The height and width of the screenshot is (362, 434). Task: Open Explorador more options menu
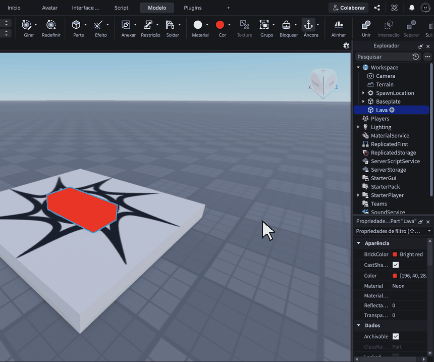tap(427, 57)
